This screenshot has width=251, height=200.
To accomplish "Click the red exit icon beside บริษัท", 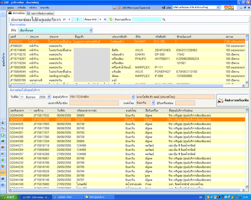I will [163, 7].
